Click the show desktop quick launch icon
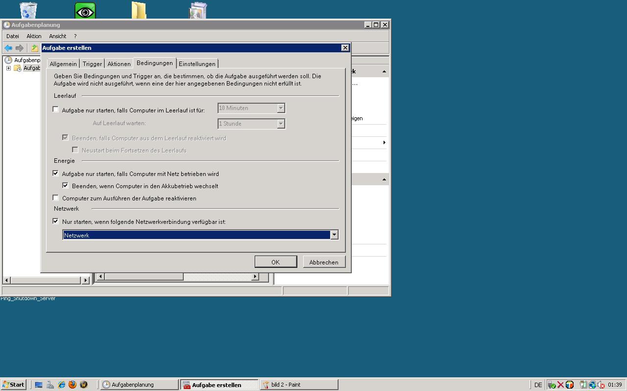This screenshot has width=627, height=391. [x=39, y=385]
